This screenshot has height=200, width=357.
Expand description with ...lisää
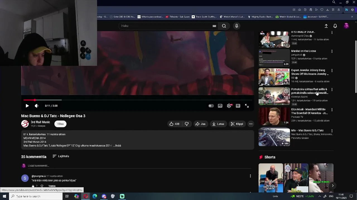117,146
